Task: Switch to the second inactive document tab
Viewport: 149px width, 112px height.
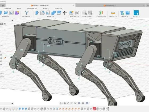Action: click(111, 5)
